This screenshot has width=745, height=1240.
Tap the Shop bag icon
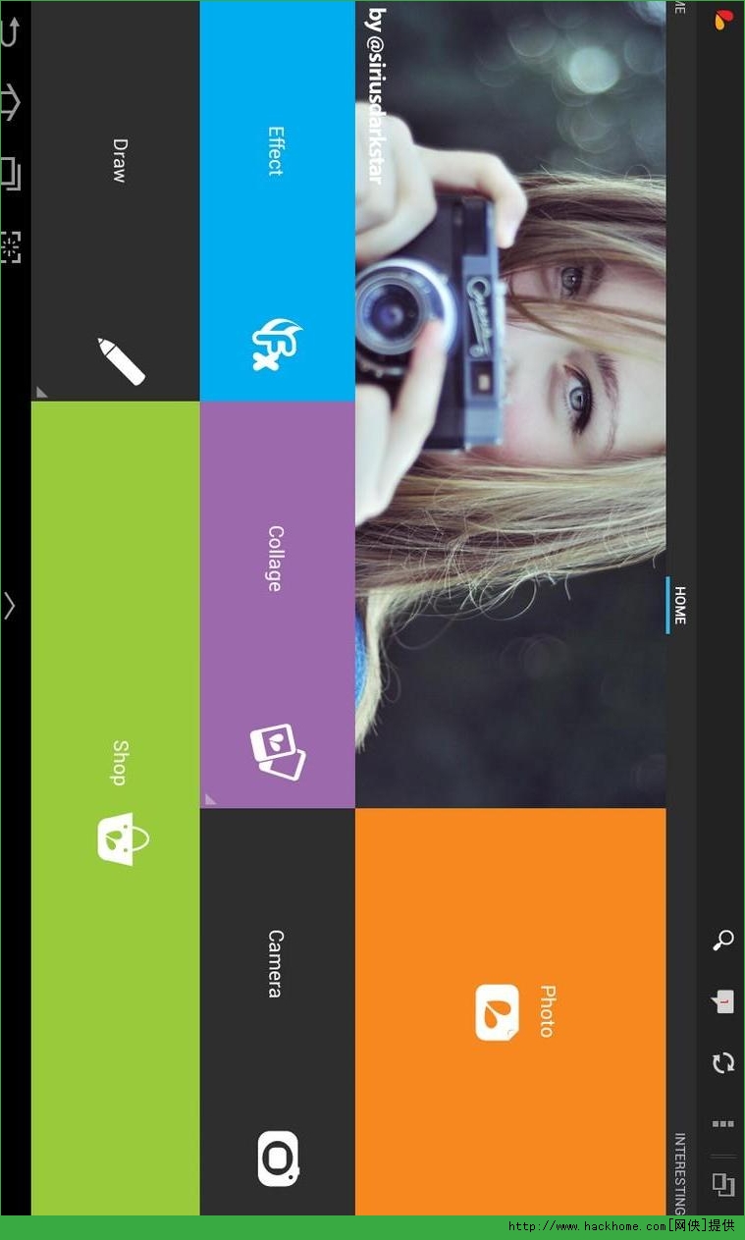coord(124,837)
